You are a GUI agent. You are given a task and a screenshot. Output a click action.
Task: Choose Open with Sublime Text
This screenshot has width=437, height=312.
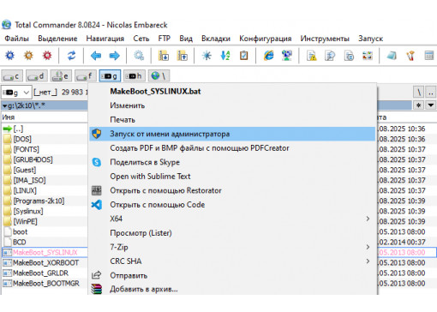[232, 177]
